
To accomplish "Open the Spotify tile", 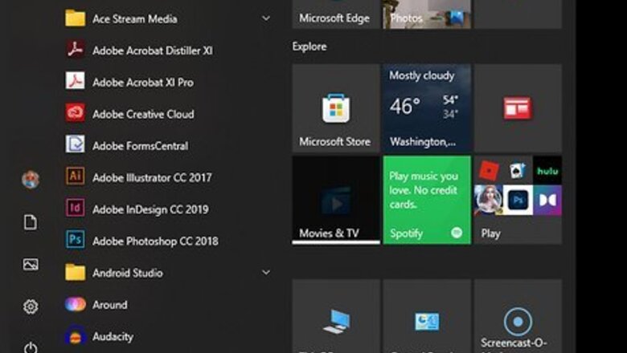I will click(x=427, y=200).
